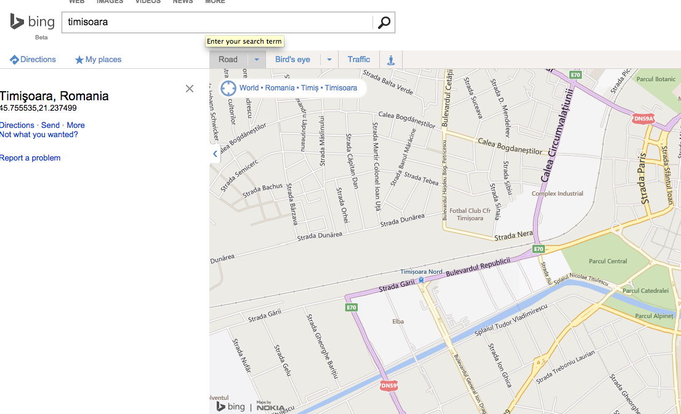Click the Strada Bachus street label
This screenshot has height=414, width=681.
tap(263, 190)
